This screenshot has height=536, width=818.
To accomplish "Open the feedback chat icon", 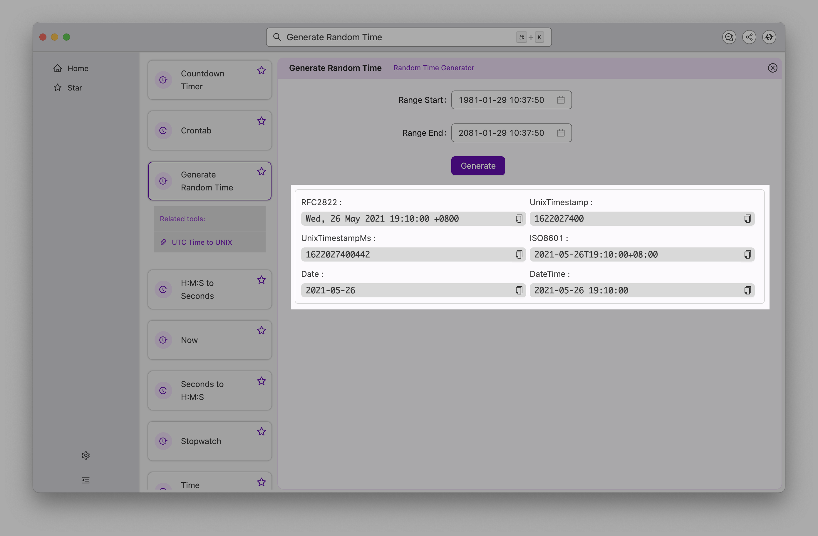I will tap(729, 37).
